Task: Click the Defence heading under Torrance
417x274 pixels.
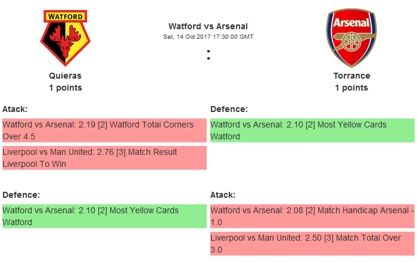Action: (229, 109)
